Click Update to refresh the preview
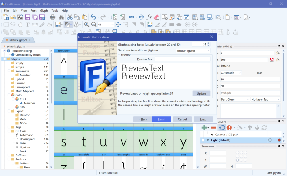Viewport: 287px width, 176px height. click(201, 93)
